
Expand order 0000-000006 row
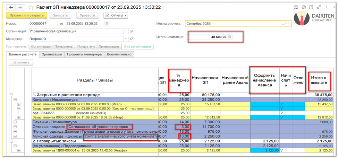19,104
